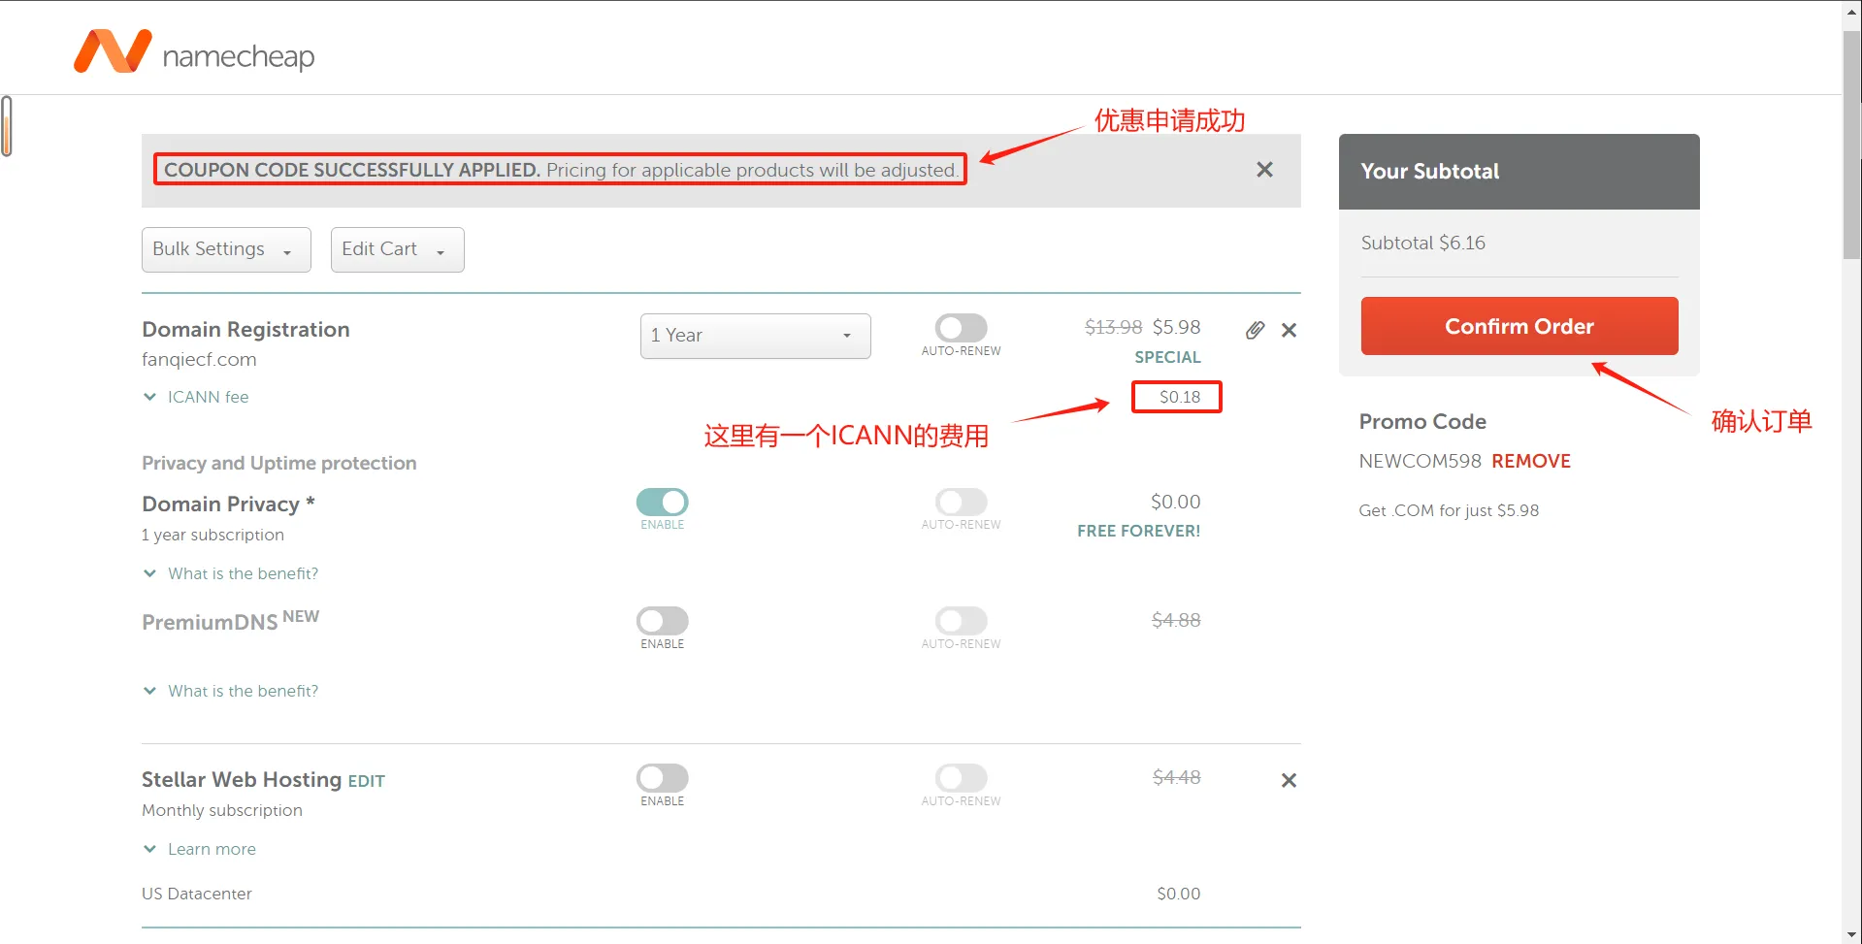This screenshot has width=1862, height=944.
Task: Enable the Stellar Web Hosting toggle
Action: coord(662,778)
